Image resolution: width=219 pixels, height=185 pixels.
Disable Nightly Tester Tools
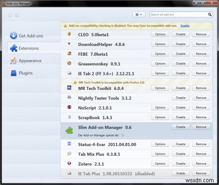click(181, 98)
